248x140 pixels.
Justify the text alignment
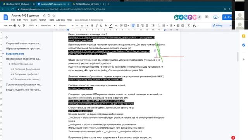click(147, 26)
